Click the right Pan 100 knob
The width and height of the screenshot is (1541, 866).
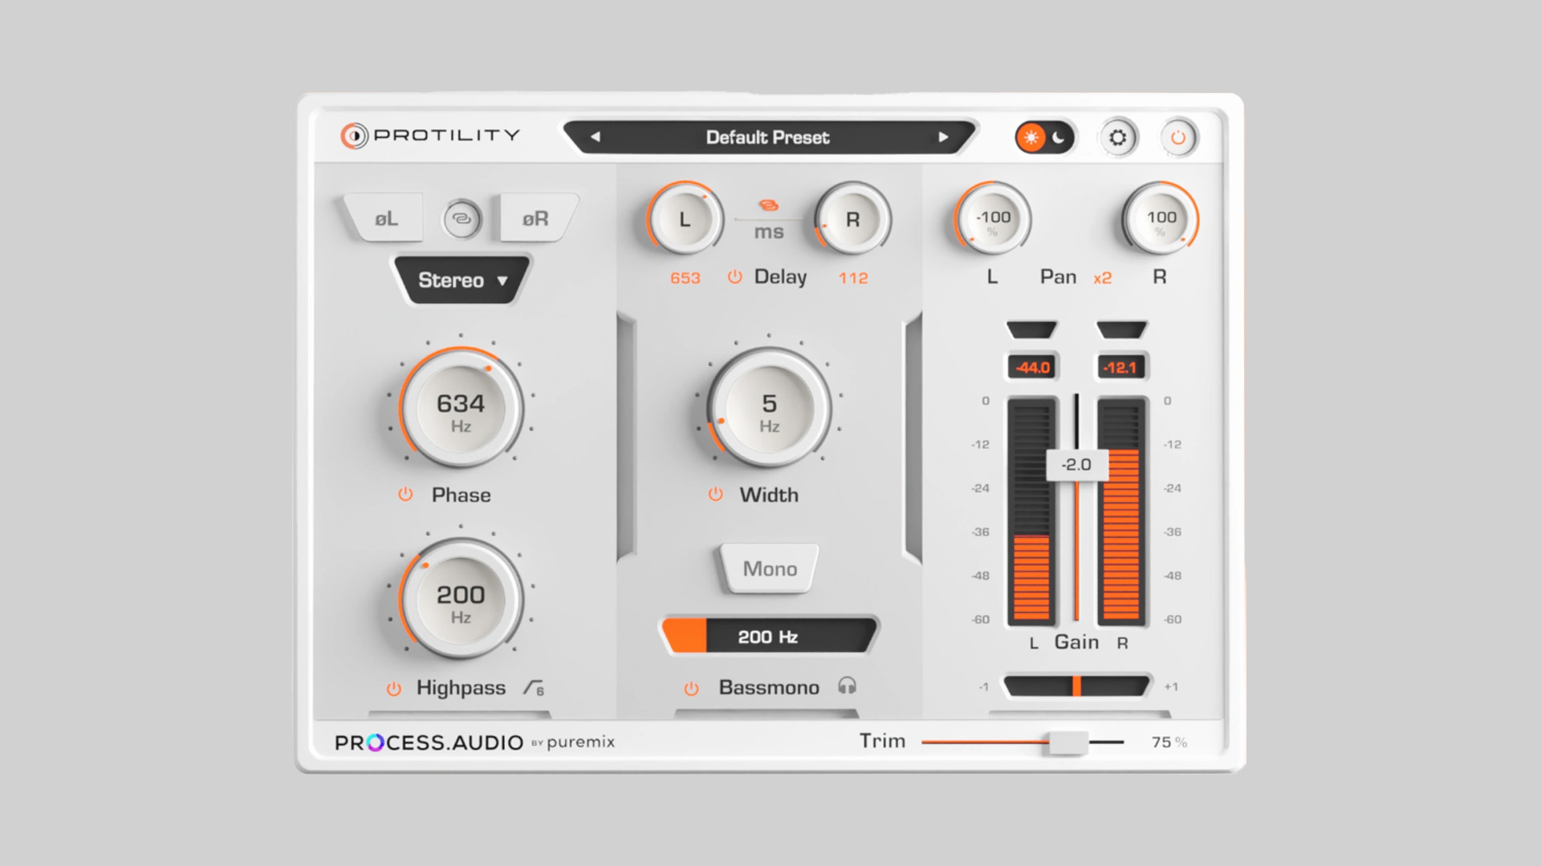point(1161,219)
